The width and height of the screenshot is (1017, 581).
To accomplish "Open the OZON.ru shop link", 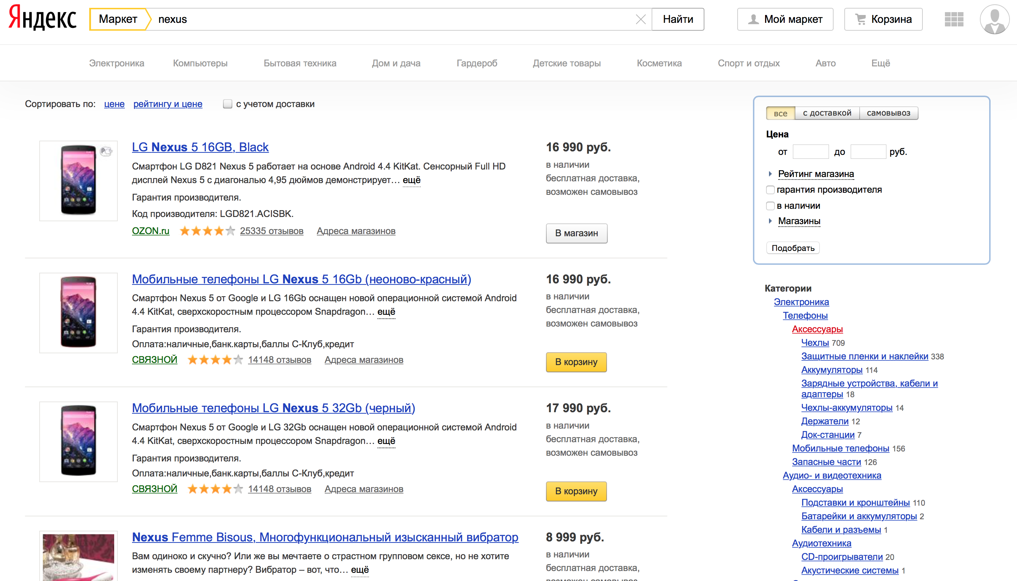I will pyautogui.click(x=151, y=231).
